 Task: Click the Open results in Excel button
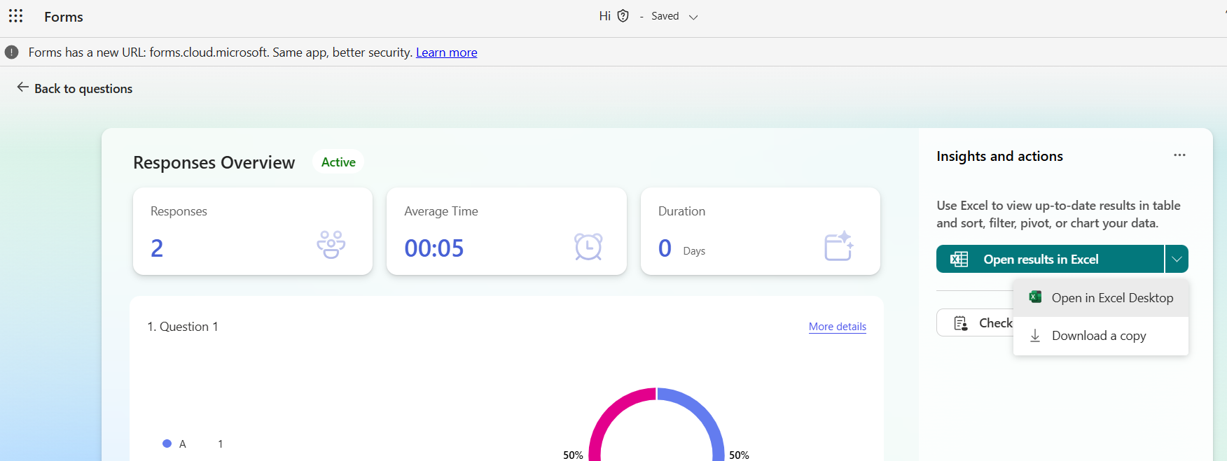(x=1050, y=259)
